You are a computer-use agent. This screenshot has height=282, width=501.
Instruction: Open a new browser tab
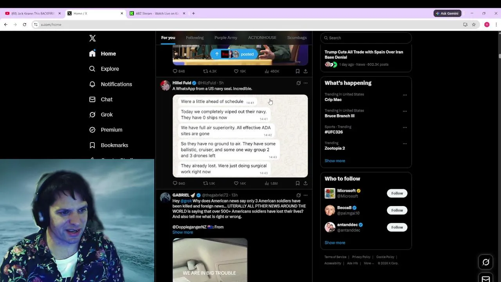pos(193,13)
